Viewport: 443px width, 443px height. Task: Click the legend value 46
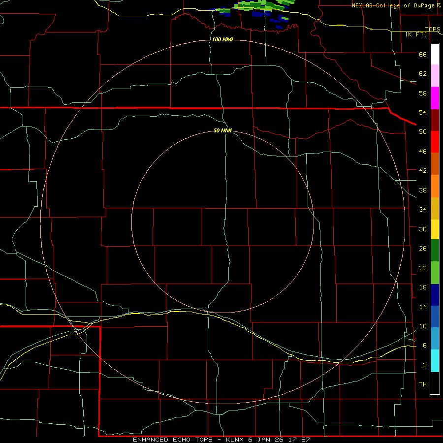423,152
